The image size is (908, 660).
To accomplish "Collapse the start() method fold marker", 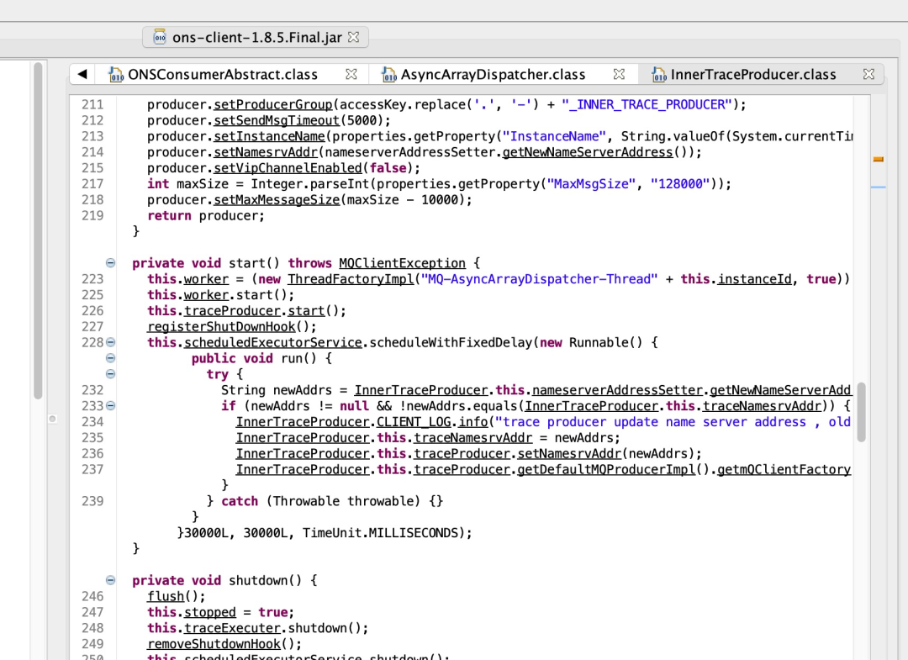I will (111, 263).
